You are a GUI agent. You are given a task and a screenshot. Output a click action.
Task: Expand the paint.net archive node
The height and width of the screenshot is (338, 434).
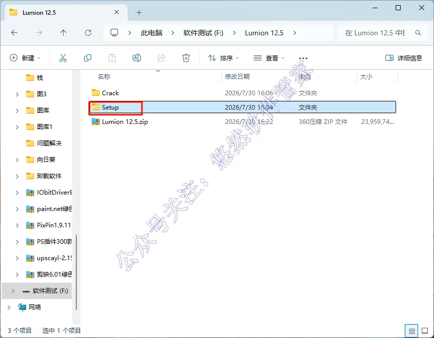17,209
